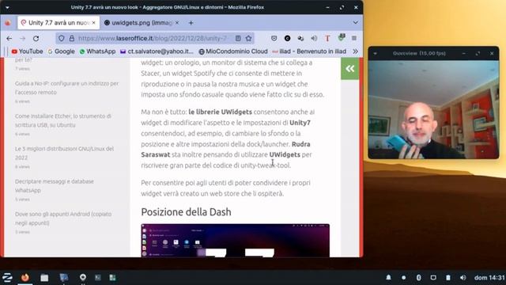Open iliad Benvenuto in iliad bookmark
Screen dimensions: 506x285
point(309,51)
